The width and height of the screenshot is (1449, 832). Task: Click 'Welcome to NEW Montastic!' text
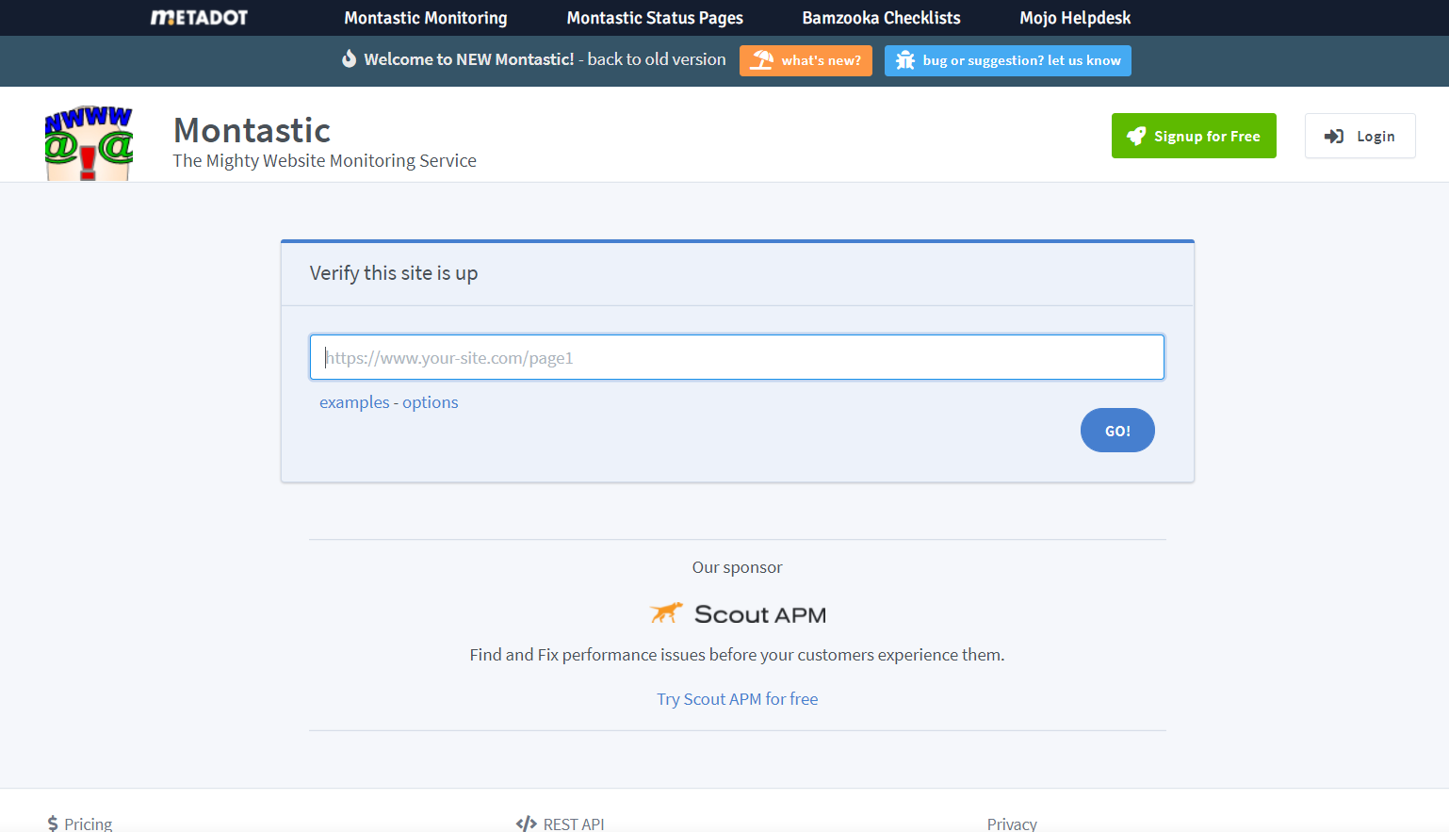click(469, 59)
